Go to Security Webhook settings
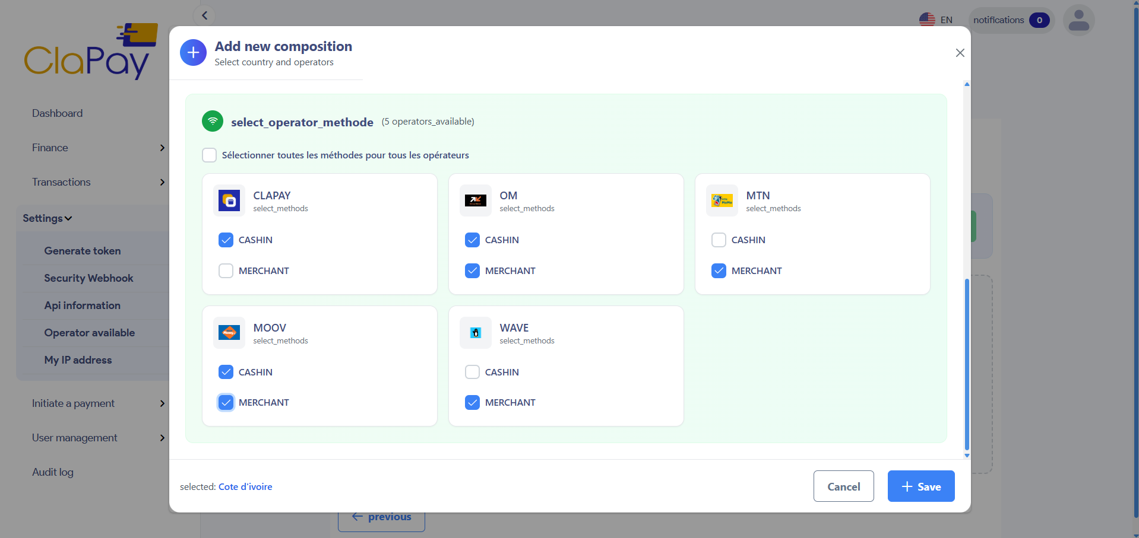This screenshot has height=538, width=1139. click(x=88, y=278)
